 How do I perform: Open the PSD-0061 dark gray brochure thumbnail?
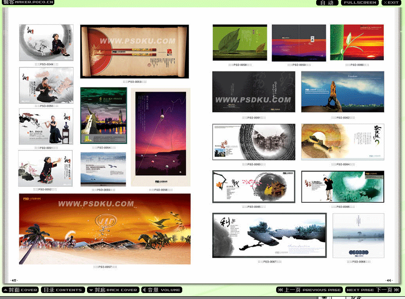[254, 92]
